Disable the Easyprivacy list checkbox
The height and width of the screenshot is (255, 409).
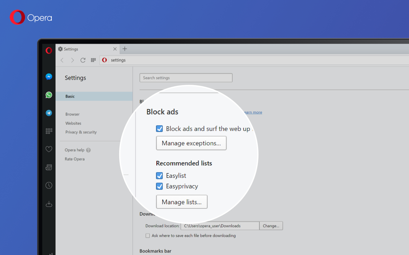[159, 186]
